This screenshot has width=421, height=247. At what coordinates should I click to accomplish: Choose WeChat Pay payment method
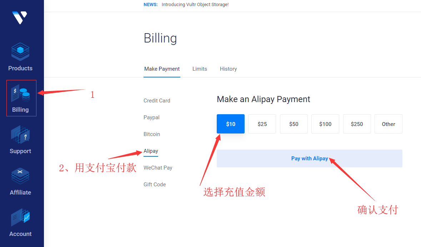point(158,168)
